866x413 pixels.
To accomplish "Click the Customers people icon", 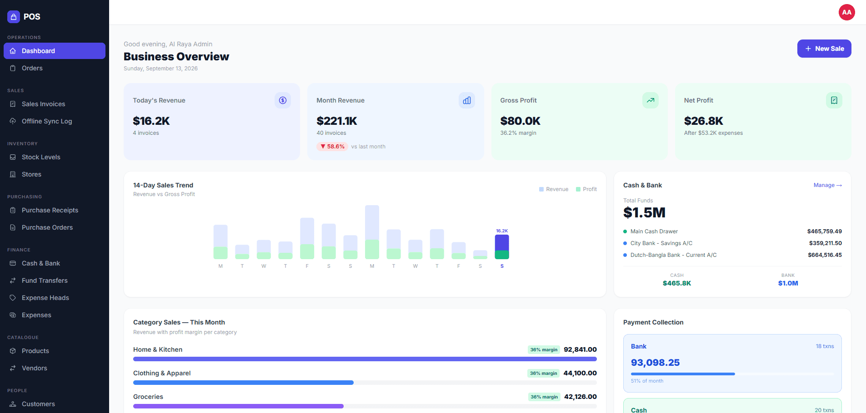I will [x=13, y=404].
